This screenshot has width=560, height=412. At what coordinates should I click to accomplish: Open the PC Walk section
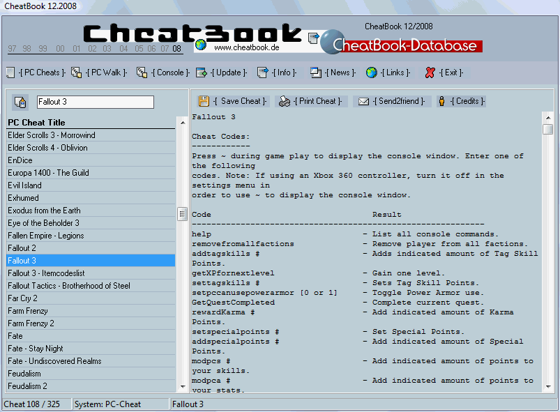[x=107, y=73]
